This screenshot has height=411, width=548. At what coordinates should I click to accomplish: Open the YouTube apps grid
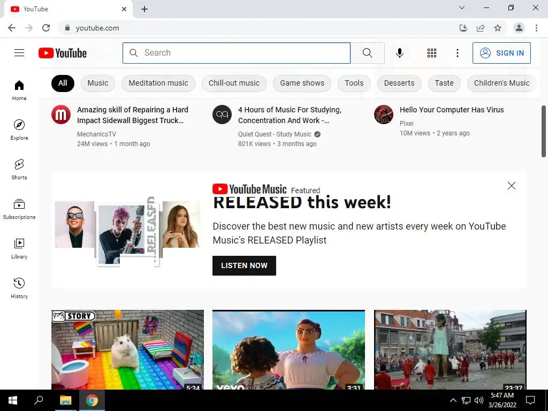coord(432,53)
